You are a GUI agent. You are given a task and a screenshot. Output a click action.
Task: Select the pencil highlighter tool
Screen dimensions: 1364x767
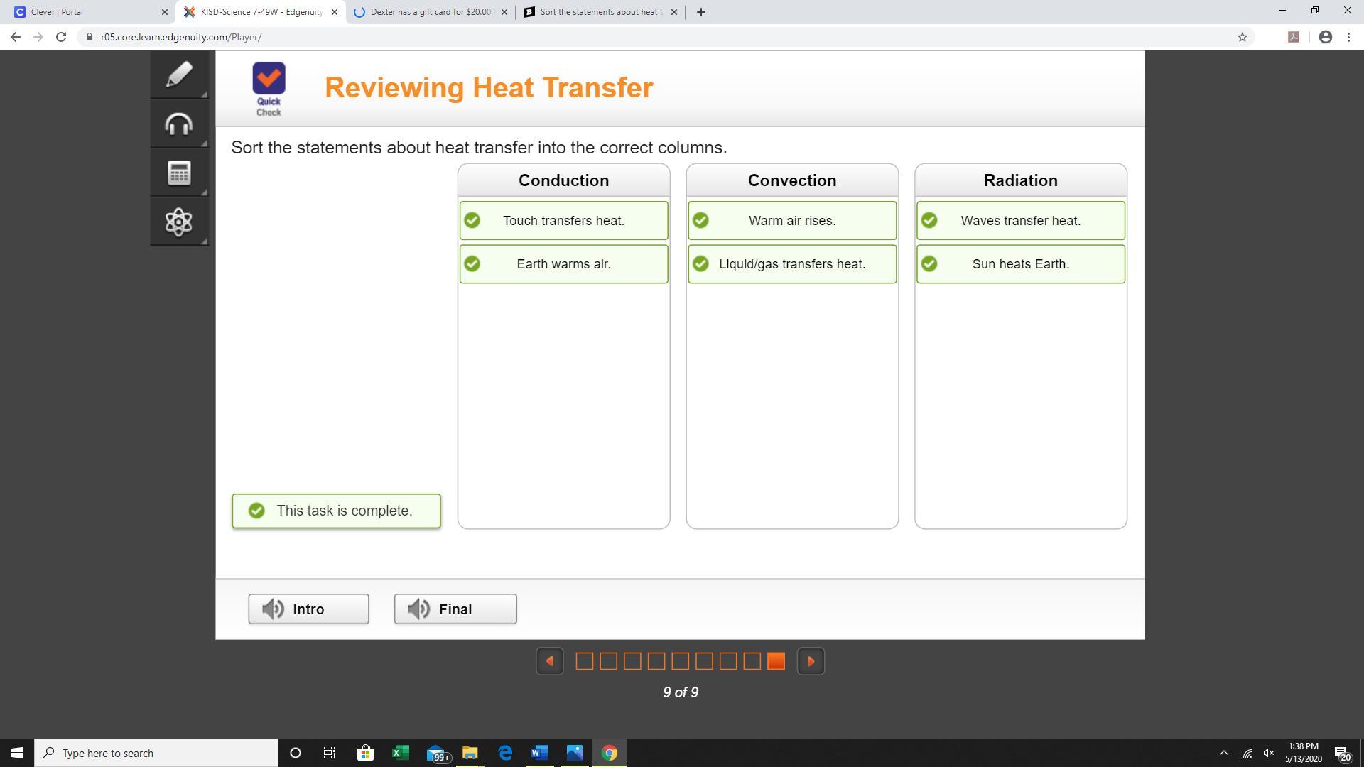pos(179,75)
